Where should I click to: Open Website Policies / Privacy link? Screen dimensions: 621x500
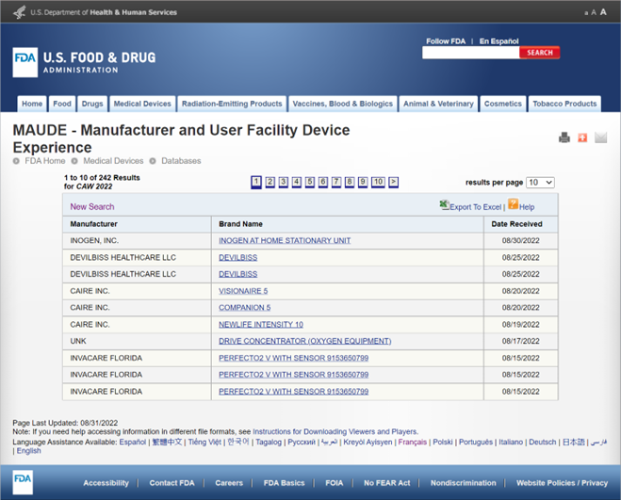pos(562,483)
